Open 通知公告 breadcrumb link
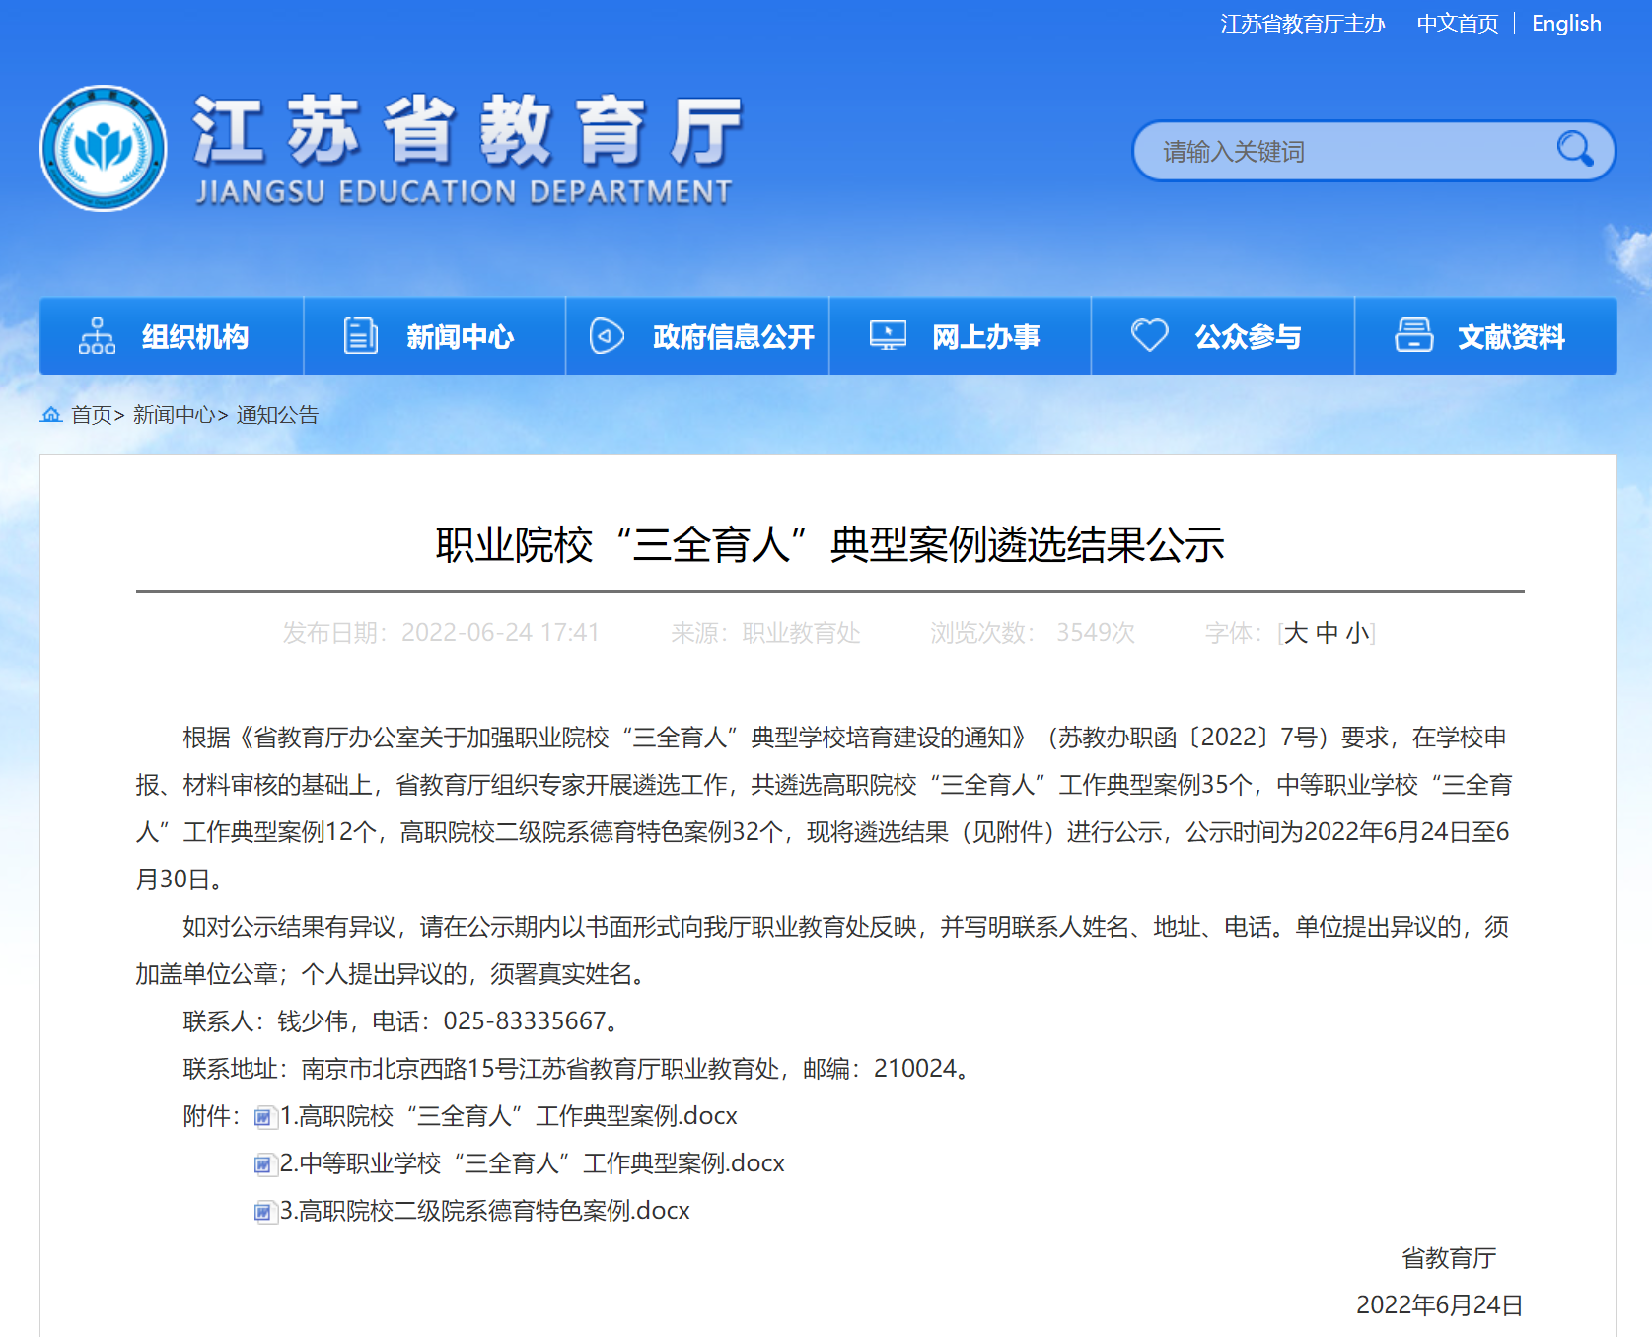The image size is (1652, 1337). [x=277, y=415]
